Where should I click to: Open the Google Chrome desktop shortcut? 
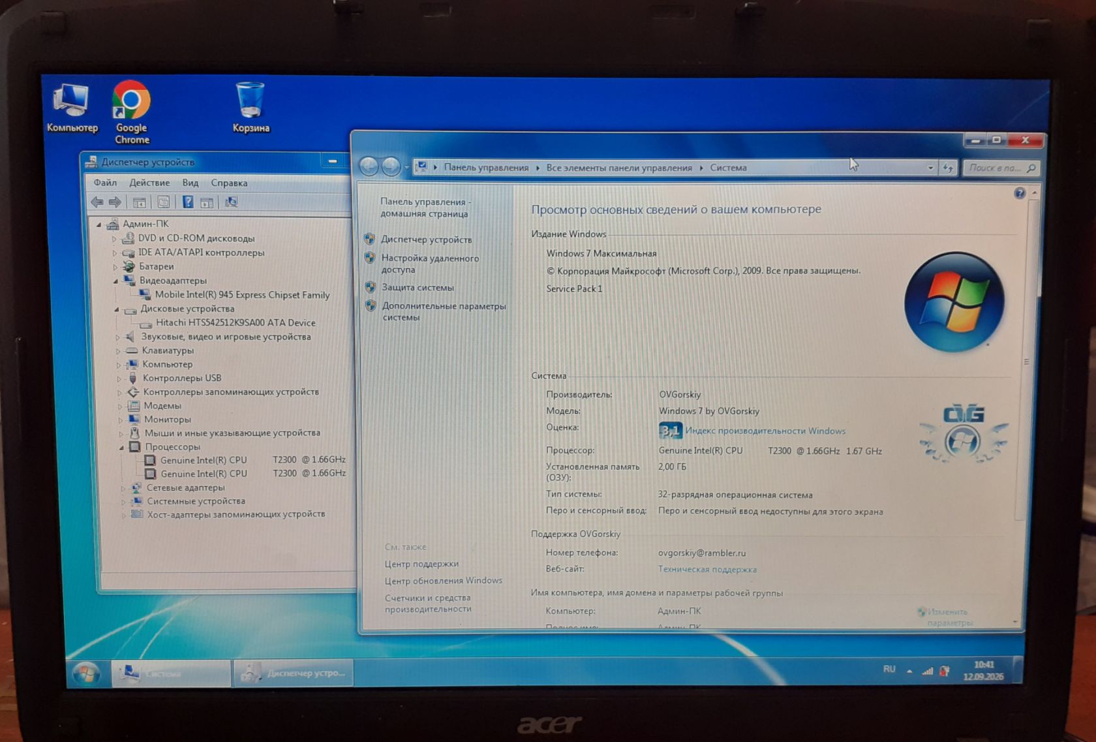pyautogui.click(x=132, y=112)
